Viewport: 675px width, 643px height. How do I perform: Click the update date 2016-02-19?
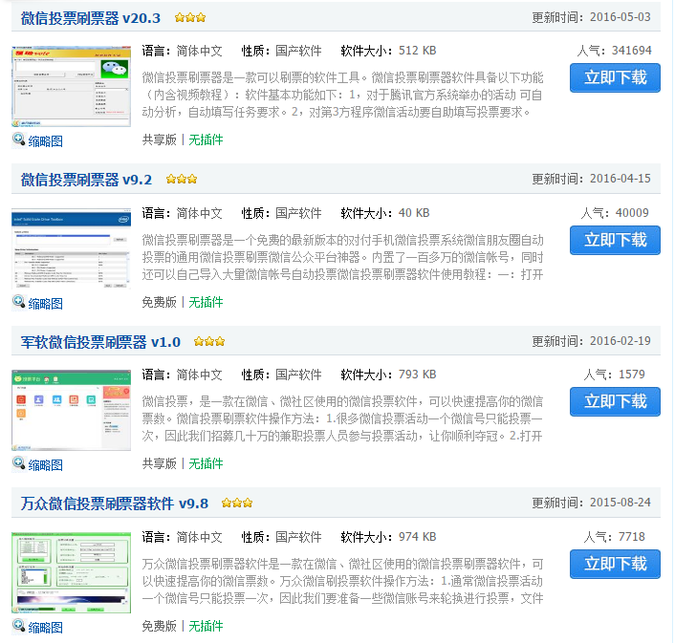coord(620,341)
